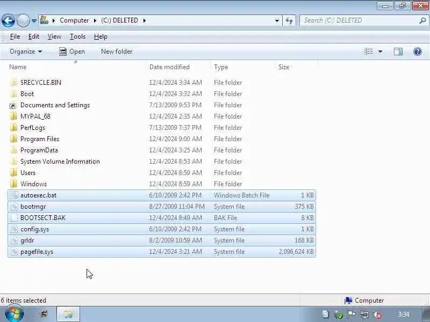Select the $RECYCLE.BIN folder icon
Screen dimensions: 430x322
(x=13, y=83)
